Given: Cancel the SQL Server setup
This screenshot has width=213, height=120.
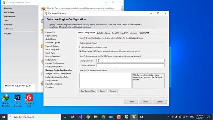Looking at the screenshot, I should point(160,102).
